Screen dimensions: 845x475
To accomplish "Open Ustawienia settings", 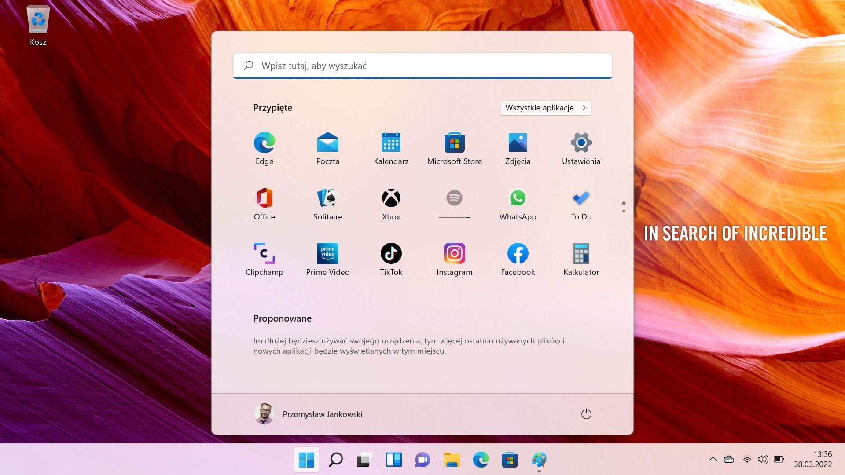I will point(581,149).
